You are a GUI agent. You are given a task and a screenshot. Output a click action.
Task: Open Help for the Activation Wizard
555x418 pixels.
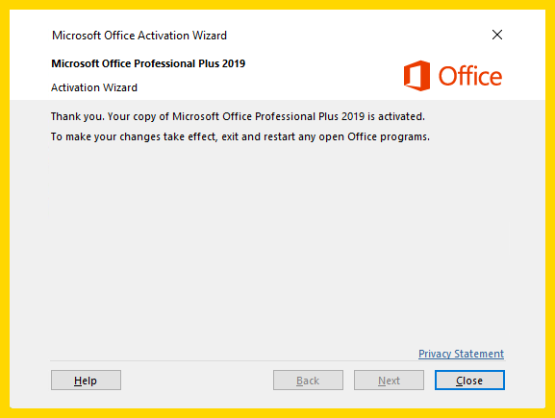(x=86, y=381)
